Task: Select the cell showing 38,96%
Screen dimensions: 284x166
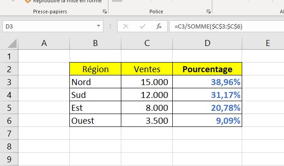Action: (207, 82)
